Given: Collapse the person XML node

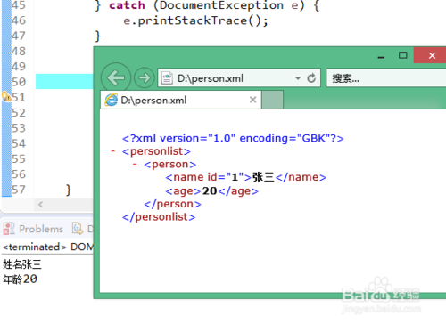Looking at the screenshot, I should 135,164.
